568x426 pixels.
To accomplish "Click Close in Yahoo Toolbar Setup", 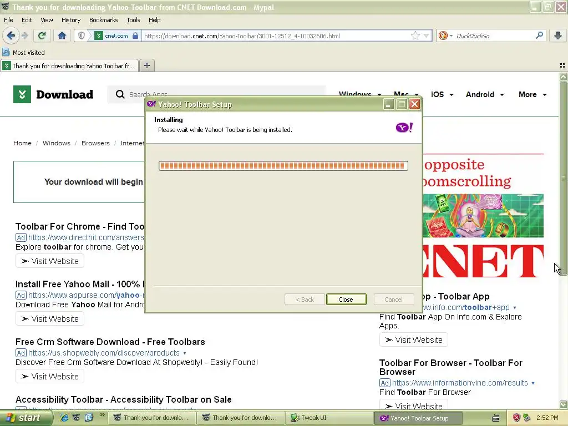I will (346, 300).
